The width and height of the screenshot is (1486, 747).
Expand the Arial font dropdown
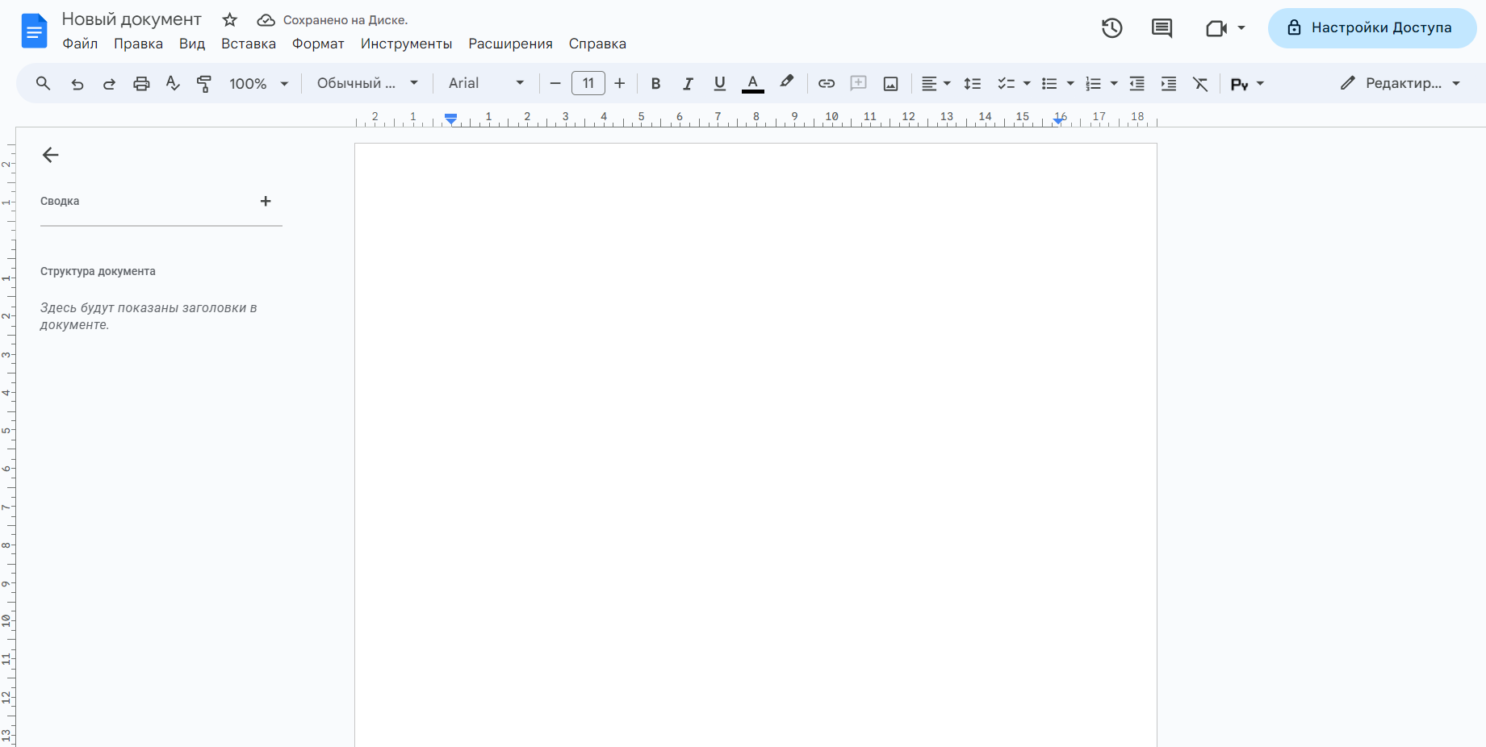(486, 84)
